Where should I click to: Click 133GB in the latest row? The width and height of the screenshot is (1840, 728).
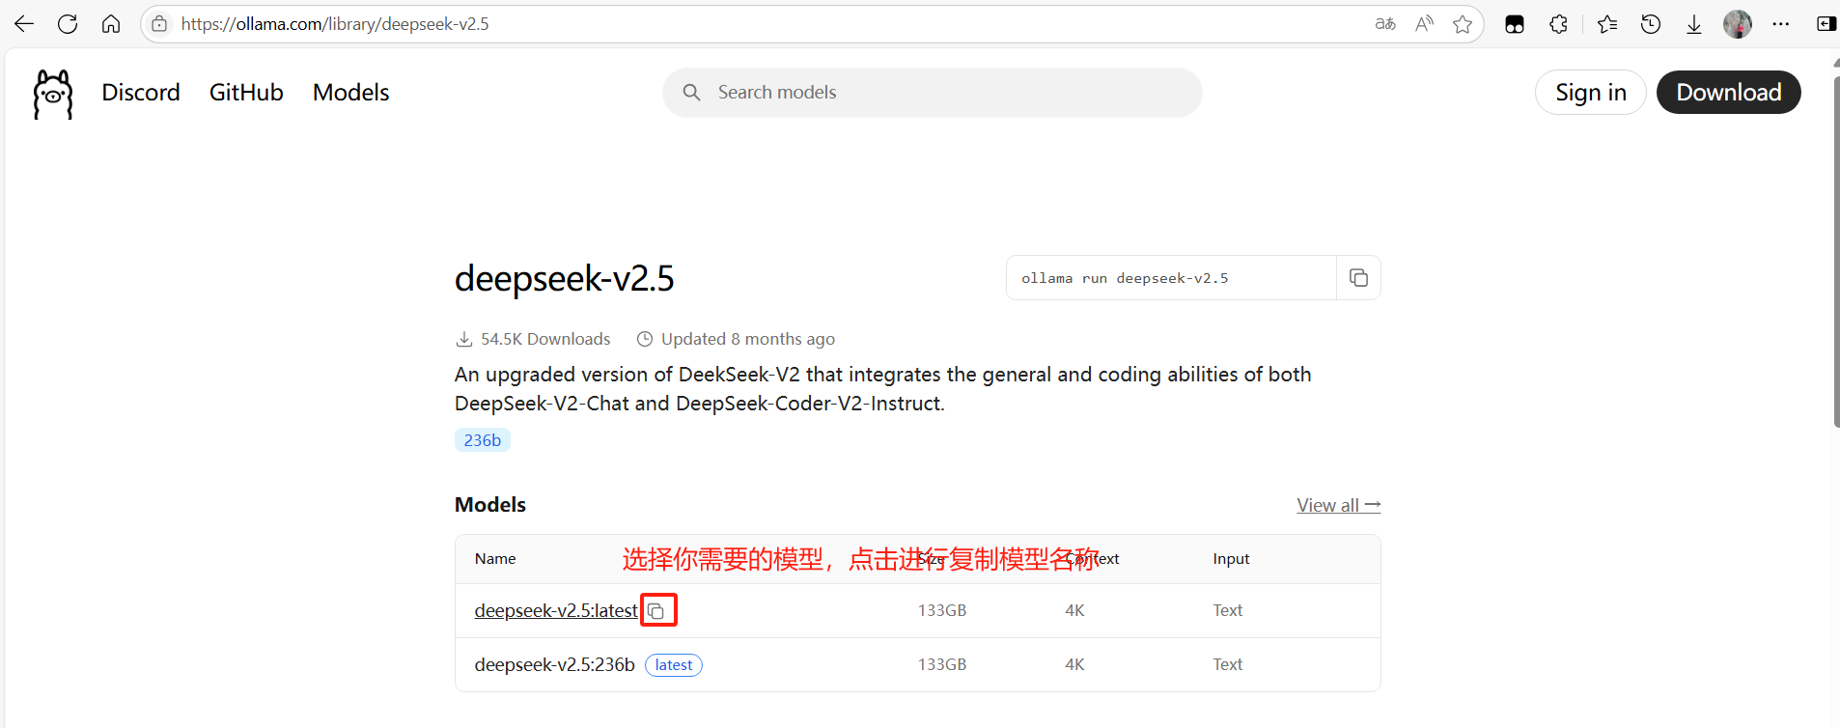pyautogui.click(x=942, y=610)
